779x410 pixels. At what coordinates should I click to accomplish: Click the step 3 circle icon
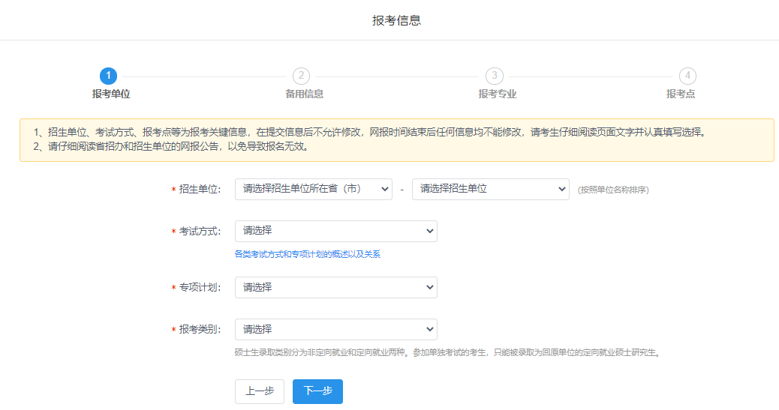(494, 76)
